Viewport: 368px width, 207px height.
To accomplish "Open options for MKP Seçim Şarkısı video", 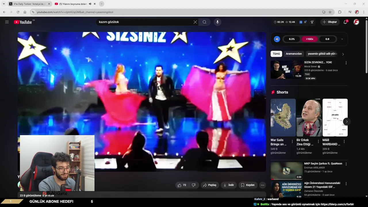I will (x=346, y=164).
